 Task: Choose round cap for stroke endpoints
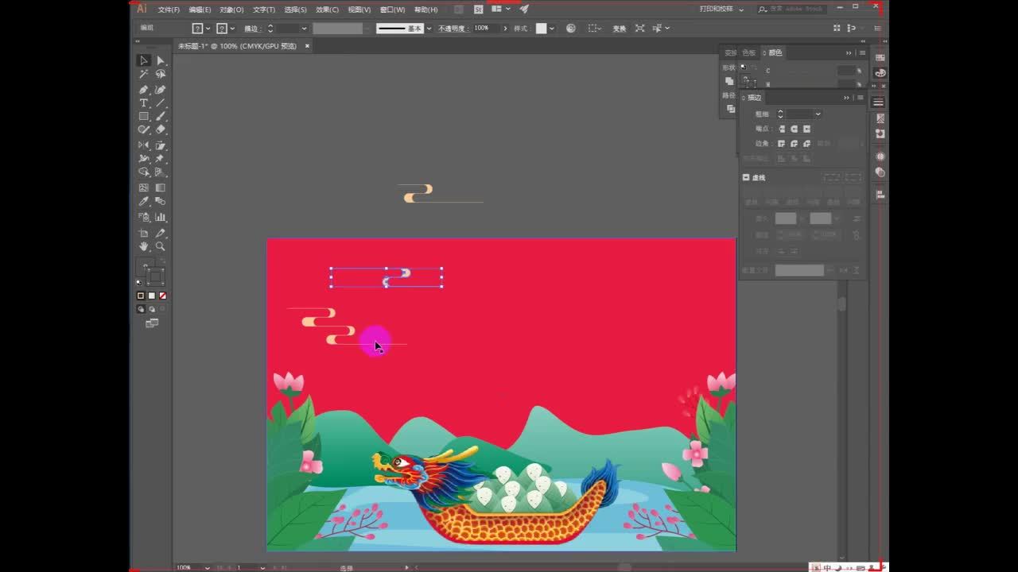click(794, 129)
